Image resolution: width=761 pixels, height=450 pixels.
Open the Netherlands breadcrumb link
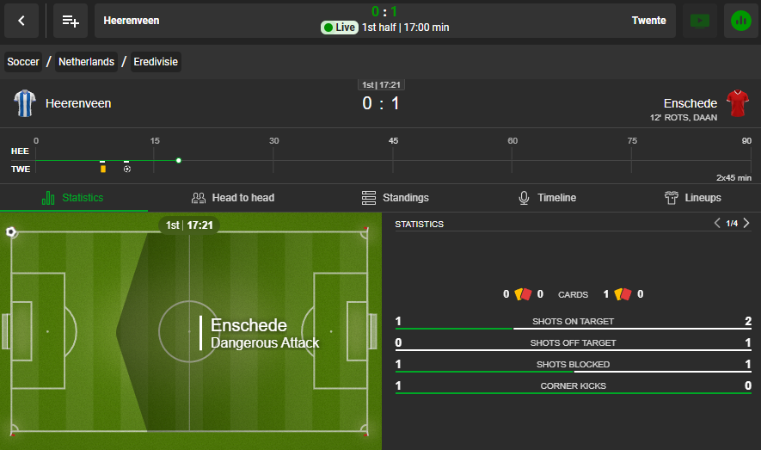pos(86,62)
